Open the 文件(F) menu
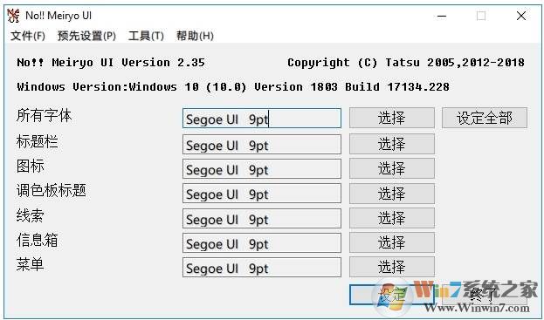544x320 pixels. coord(28,36)
